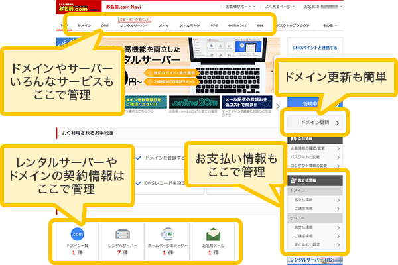
Task: Open お支払情報 under ドメイン section
Action: [303, 200]
